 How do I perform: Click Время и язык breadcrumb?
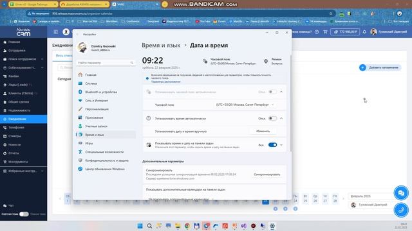pos(161,46)
